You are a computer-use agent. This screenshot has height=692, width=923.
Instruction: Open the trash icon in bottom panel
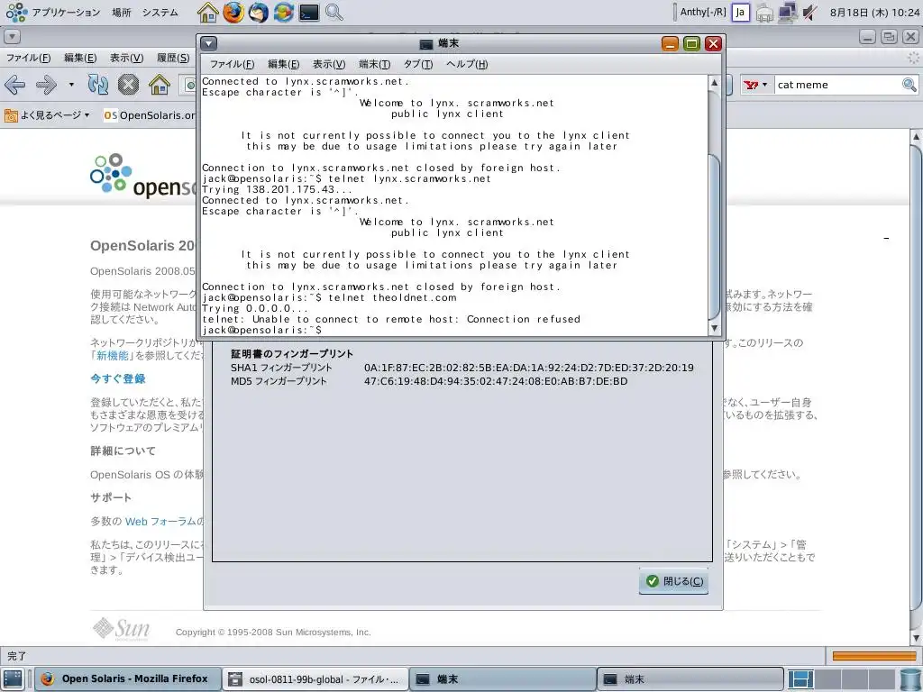tap(911, 679)
